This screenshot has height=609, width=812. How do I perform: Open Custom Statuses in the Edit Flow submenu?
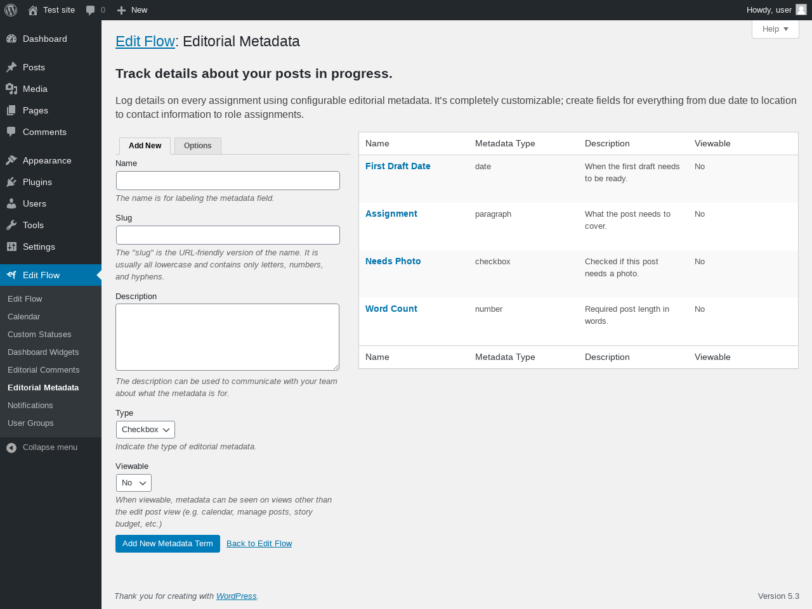coord(39,335)
